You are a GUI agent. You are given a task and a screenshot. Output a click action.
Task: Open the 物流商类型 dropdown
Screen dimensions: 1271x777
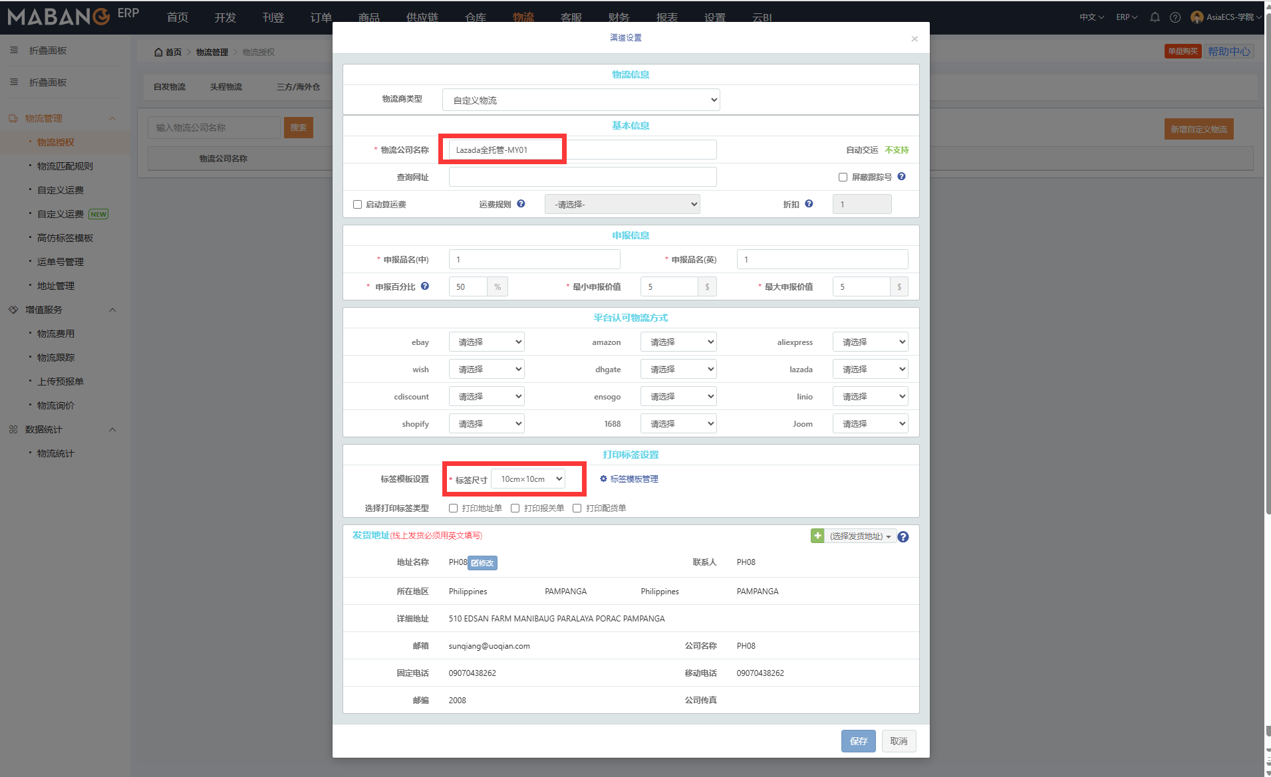tap(581, 100)
